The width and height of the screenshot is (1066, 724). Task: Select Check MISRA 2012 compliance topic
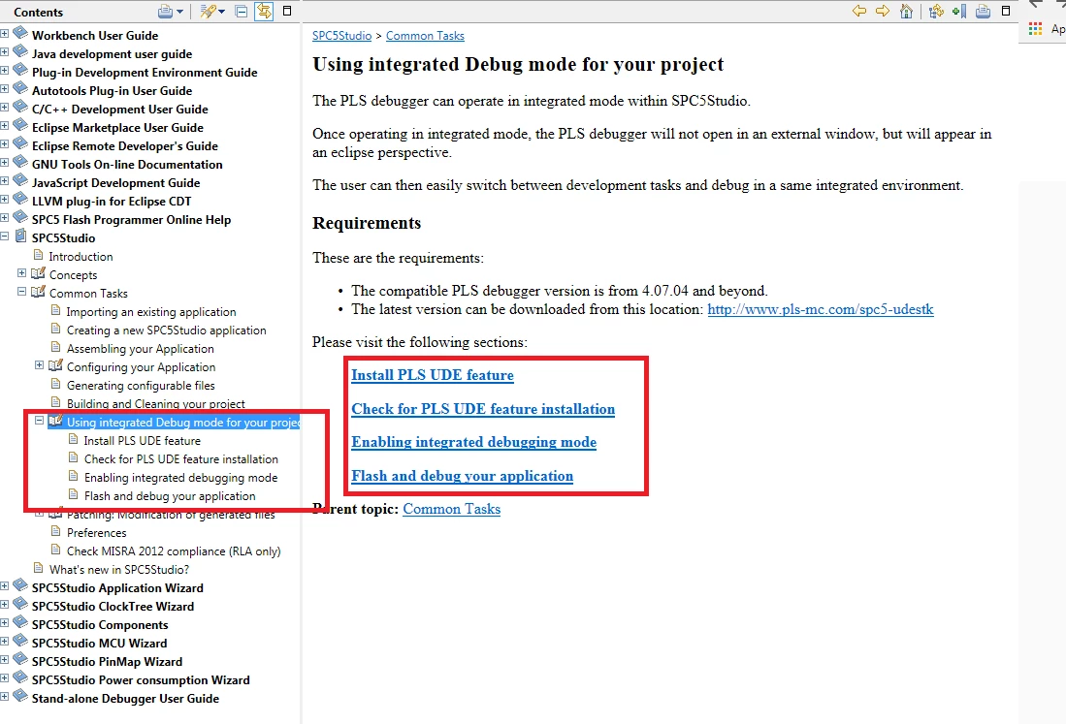tap(174, 551)
